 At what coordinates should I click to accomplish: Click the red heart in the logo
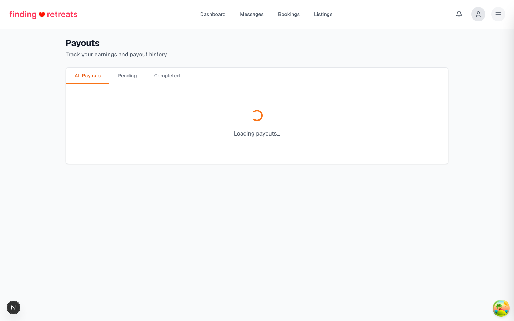coord(42,15)
